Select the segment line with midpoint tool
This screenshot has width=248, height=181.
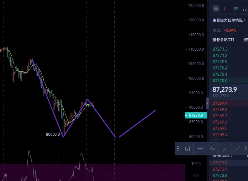coord(225,149)
